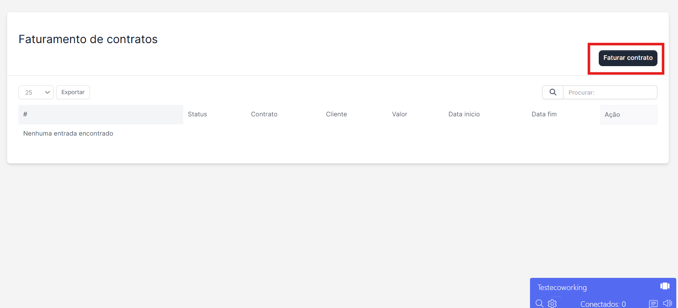Screen dimensions: 678x308
Task: Open the 25 entries-per-page dropdown
Action: click(x=36, y=92)
